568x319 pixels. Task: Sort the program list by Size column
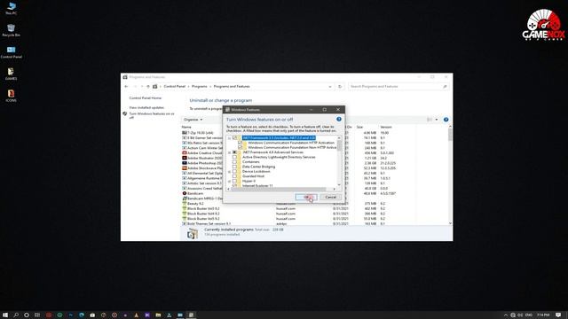[x=359, y=127]
